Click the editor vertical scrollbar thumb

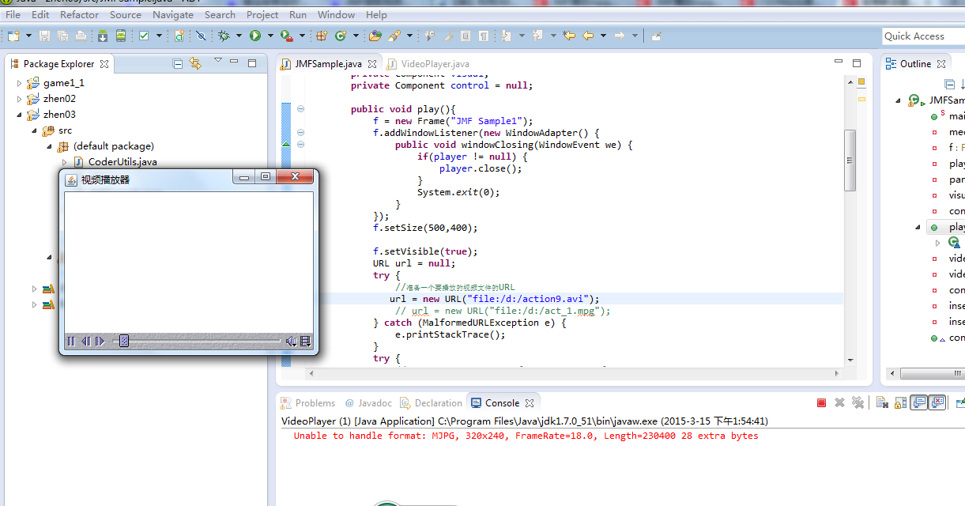(850, 160)
